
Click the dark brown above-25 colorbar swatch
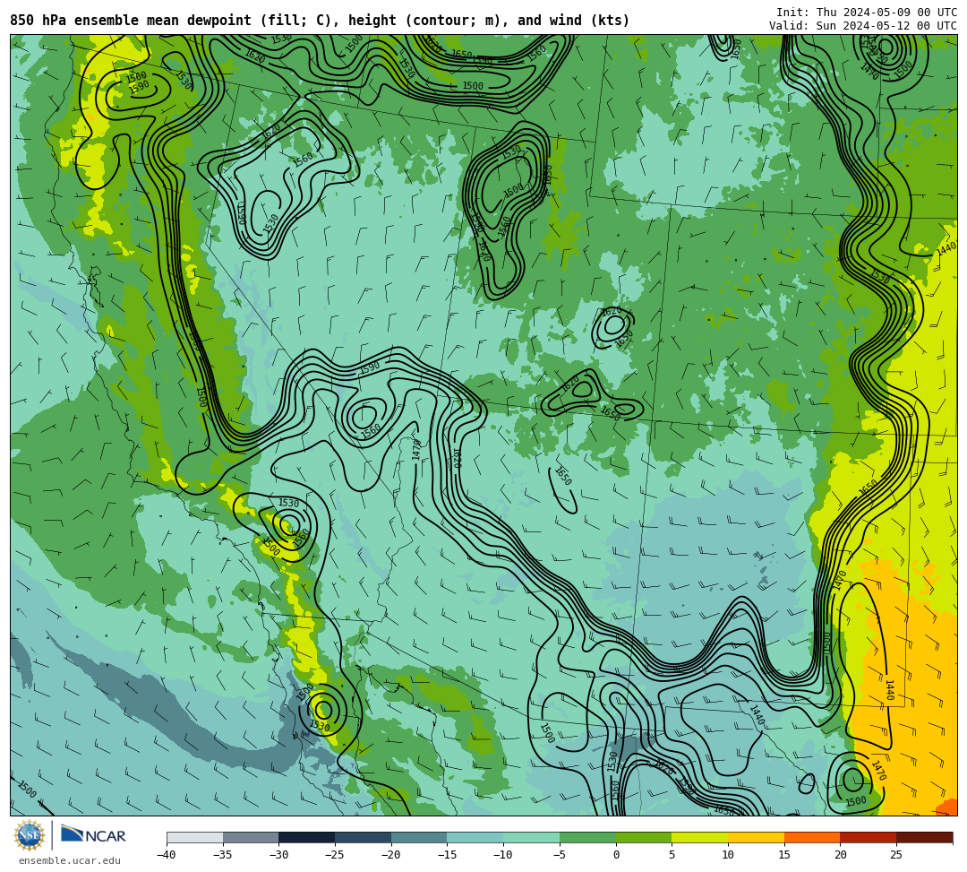[x=924, y=837]
